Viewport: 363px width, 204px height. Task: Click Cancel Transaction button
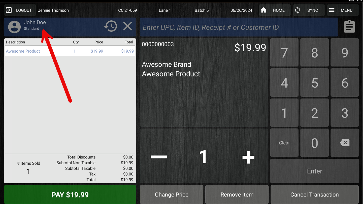pos(315,194)
